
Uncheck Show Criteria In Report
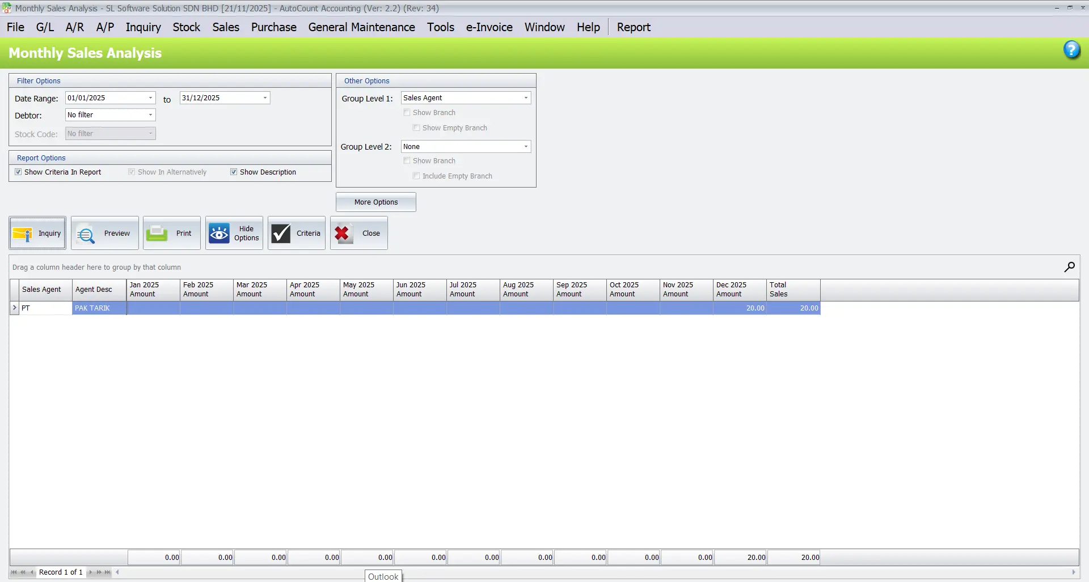tap(18, 171)
